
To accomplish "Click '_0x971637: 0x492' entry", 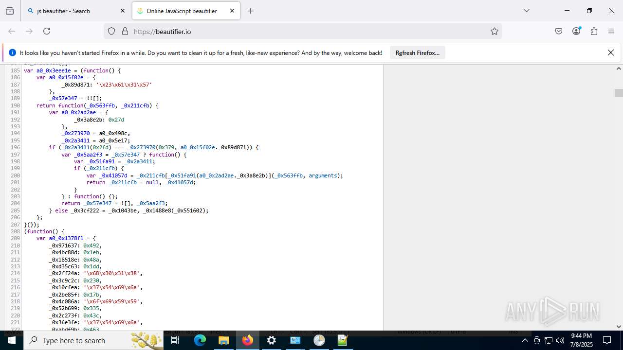I will (x=75, y=245).
